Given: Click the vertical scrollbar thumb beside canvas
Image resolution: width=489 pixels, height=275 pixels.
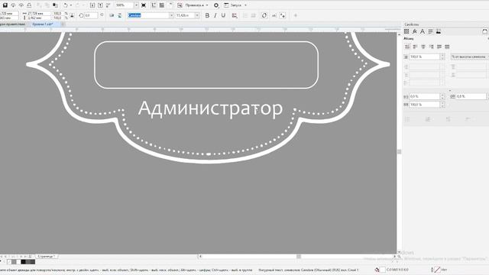Looking at the screenshot, I should pos(399,151).
